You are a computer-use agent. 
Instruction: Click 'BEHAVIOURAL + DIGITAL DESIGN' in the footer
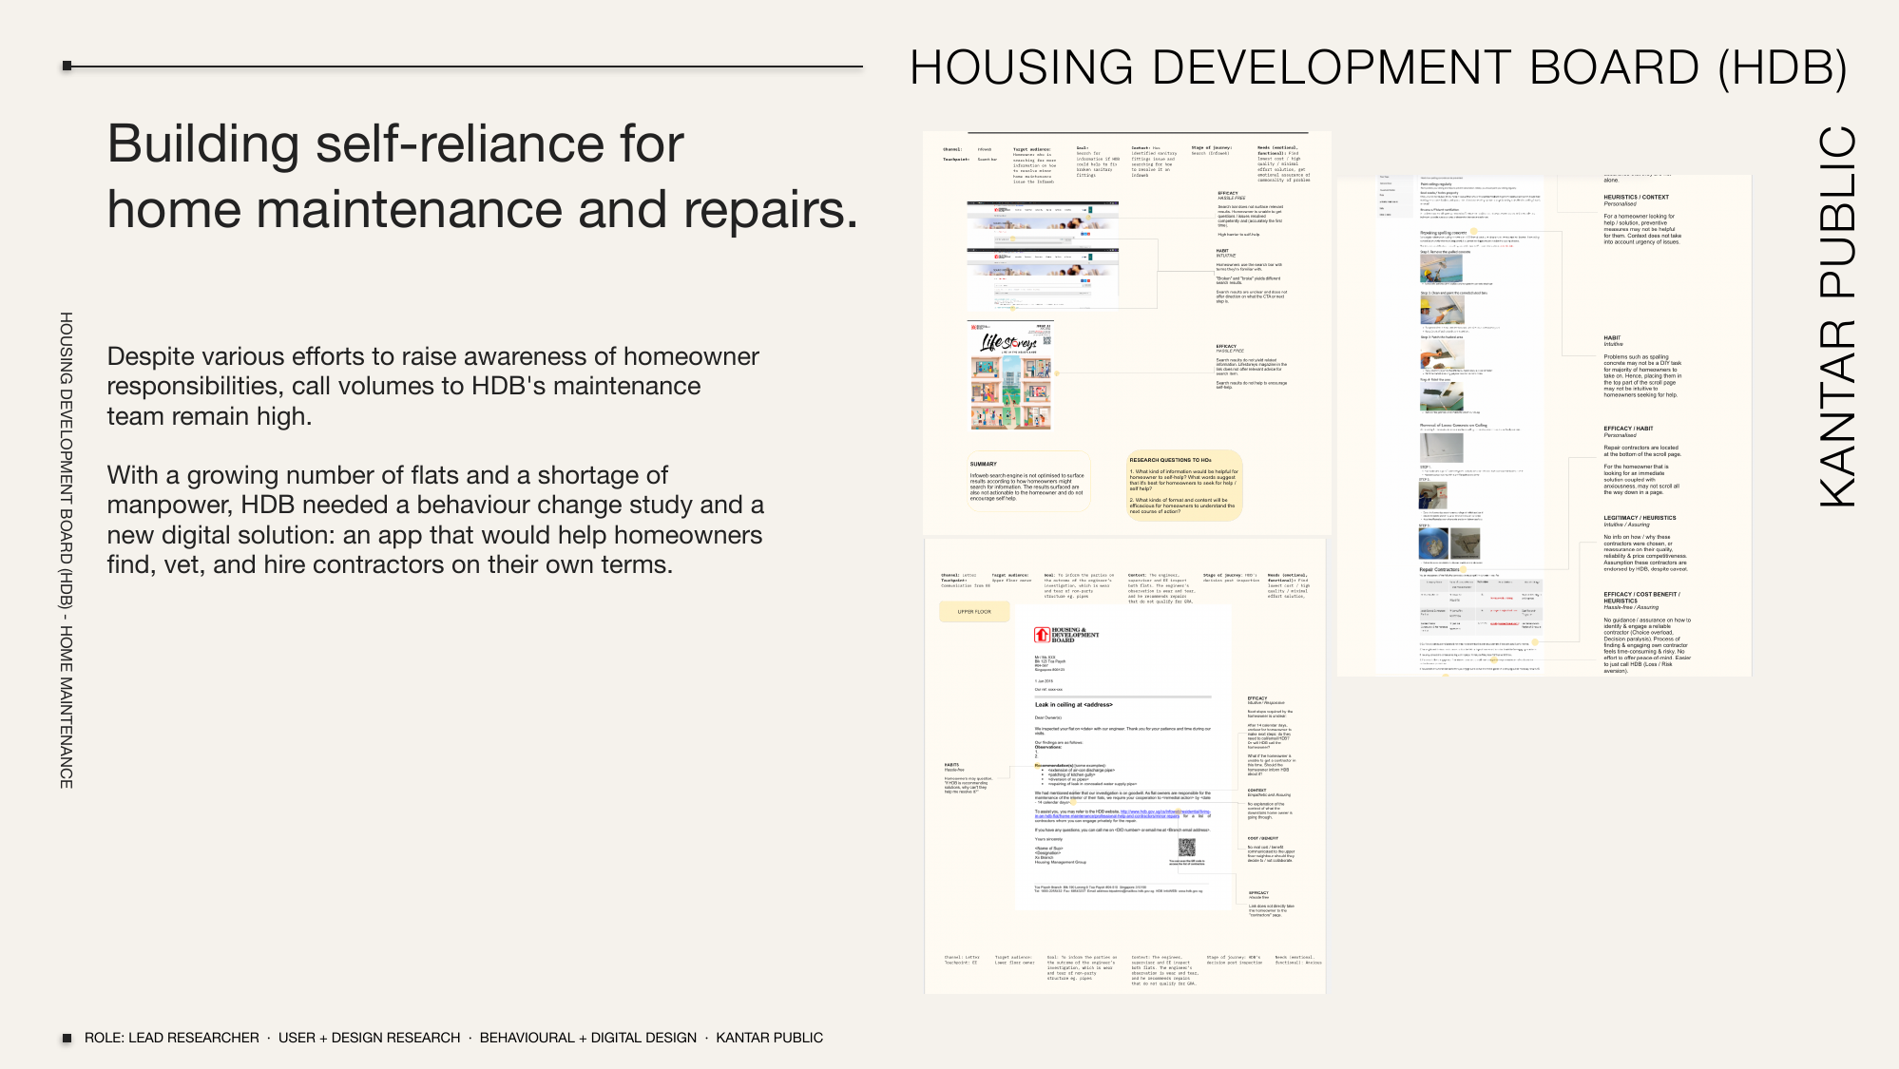point(587,1038)
